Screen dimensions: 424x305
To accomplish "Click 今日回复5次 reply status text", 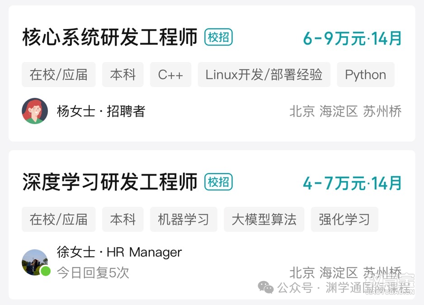I will (x=93, y=272).
